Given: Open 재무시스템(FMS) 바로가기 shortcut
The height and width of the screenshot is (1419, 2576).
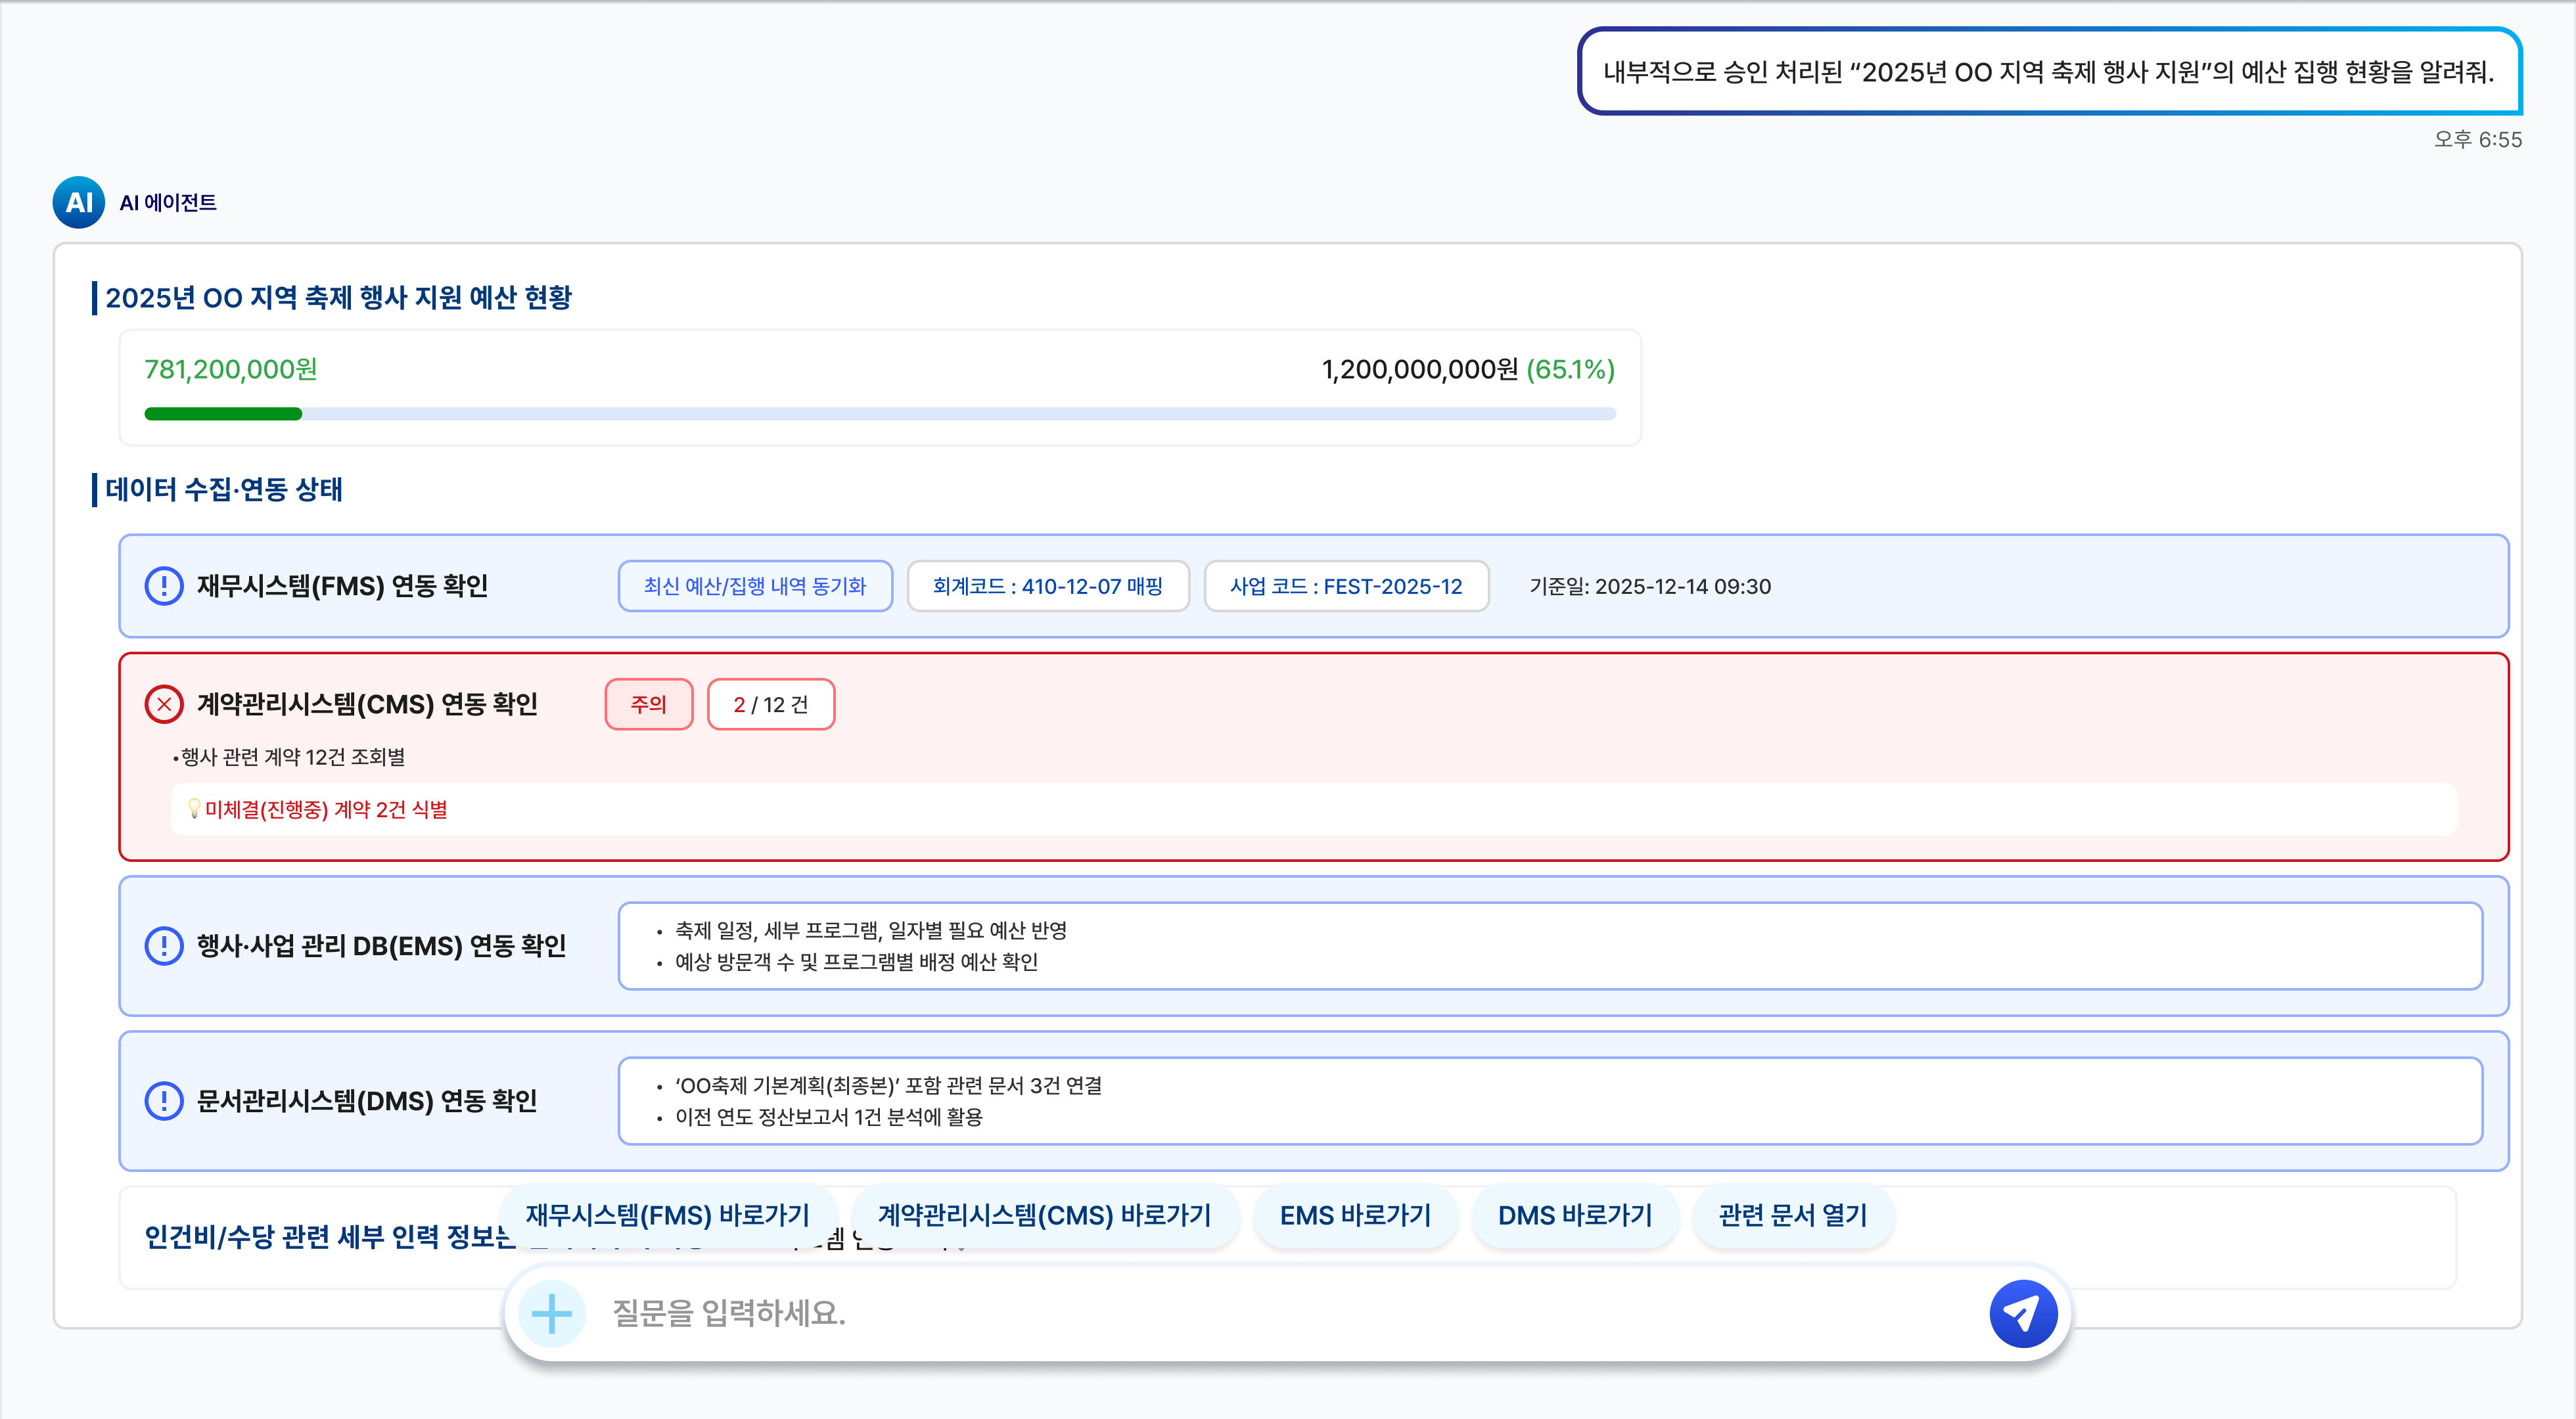Looking at the screenshot, I should (x=667, y=1215).
